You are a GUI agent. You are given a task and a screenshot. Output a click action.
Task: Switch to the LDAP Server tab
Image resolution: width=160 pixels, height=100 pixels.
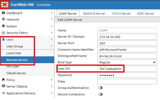coord(68,14)
